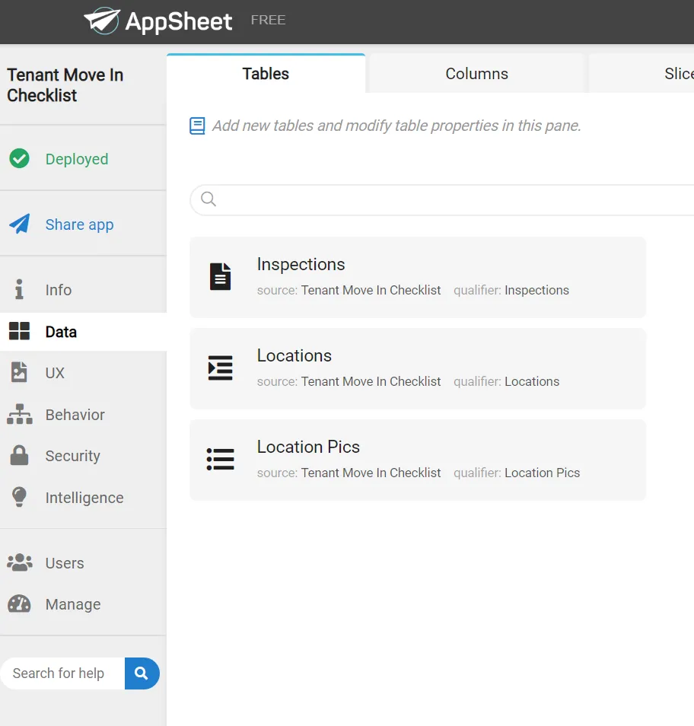Screen dimensions: 694x726
Task: Open the Slices tab
Action: 641,74
